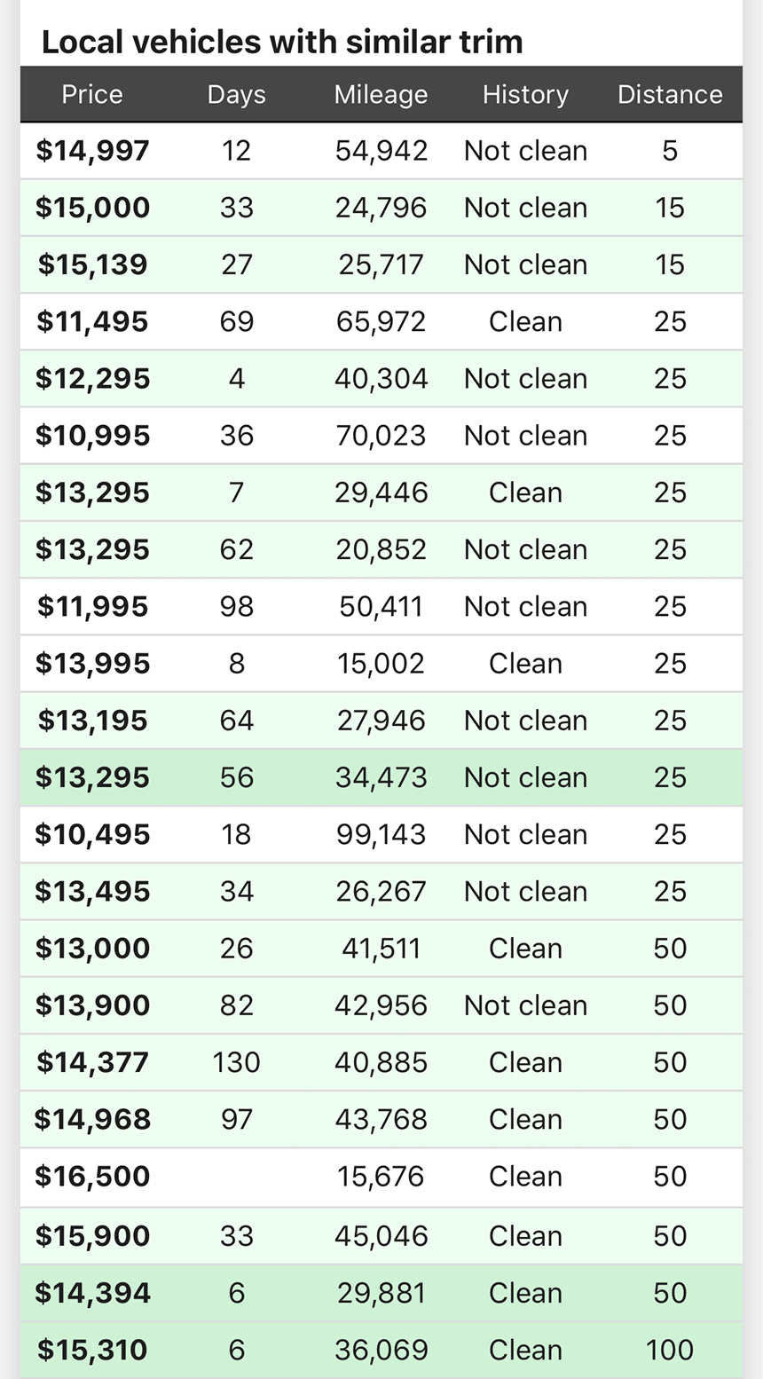Select the 100 distance cell
The height and width of the screenshot is (1379, 763).
coord(670,1350)
